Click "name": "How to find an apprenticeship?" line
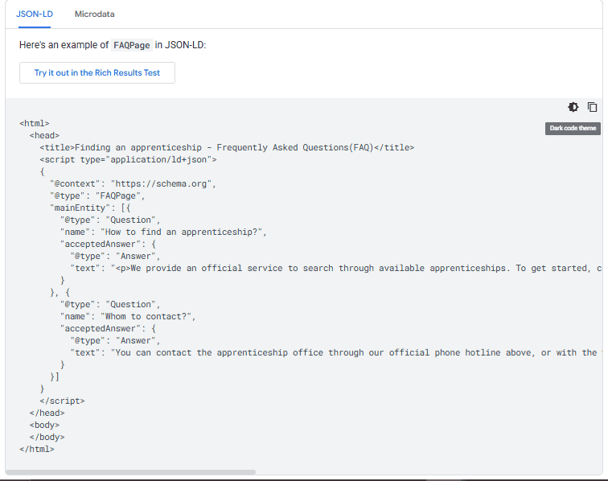The height and width of the screenshot is (481, 608). (163, 232)
